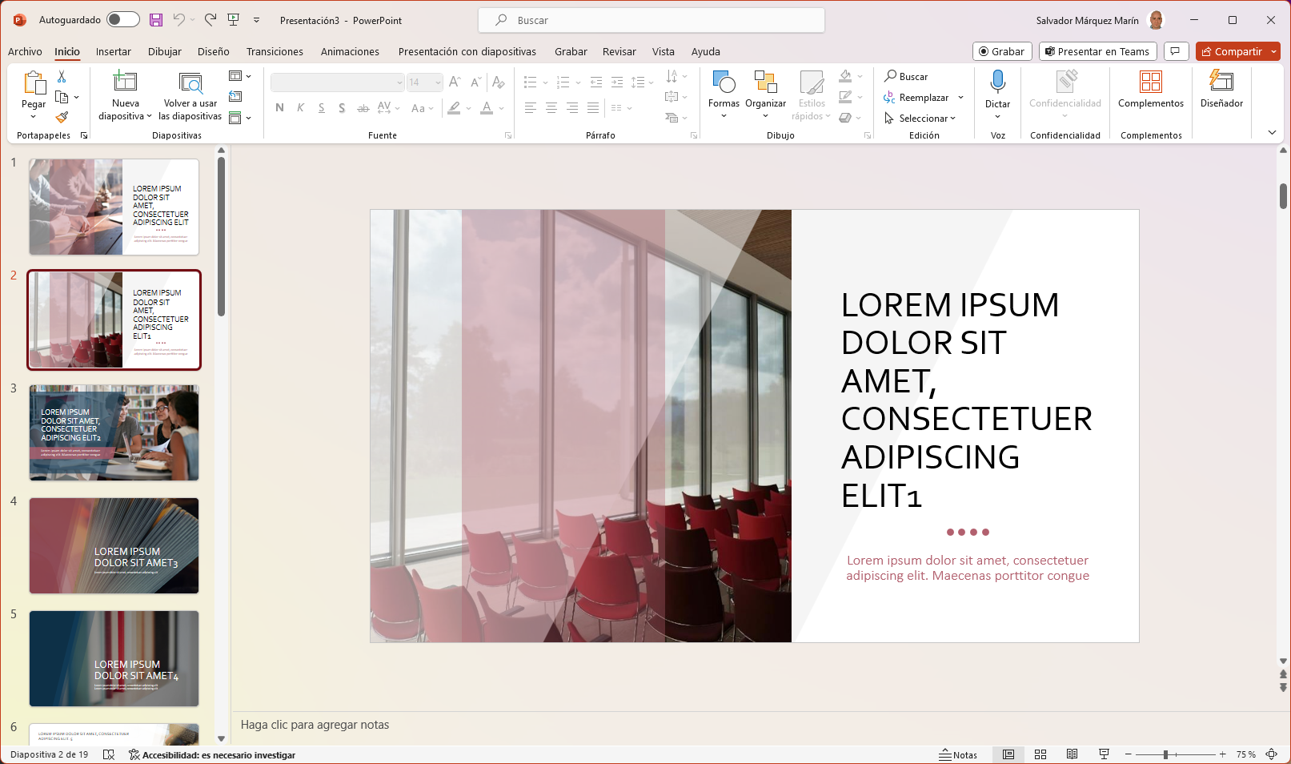Start slideshow from status bar
The image size is (1291, 764).
coord(1104,754)
